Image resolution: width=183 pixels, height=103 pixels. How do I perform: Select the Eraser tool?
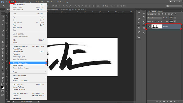[3, 49]
